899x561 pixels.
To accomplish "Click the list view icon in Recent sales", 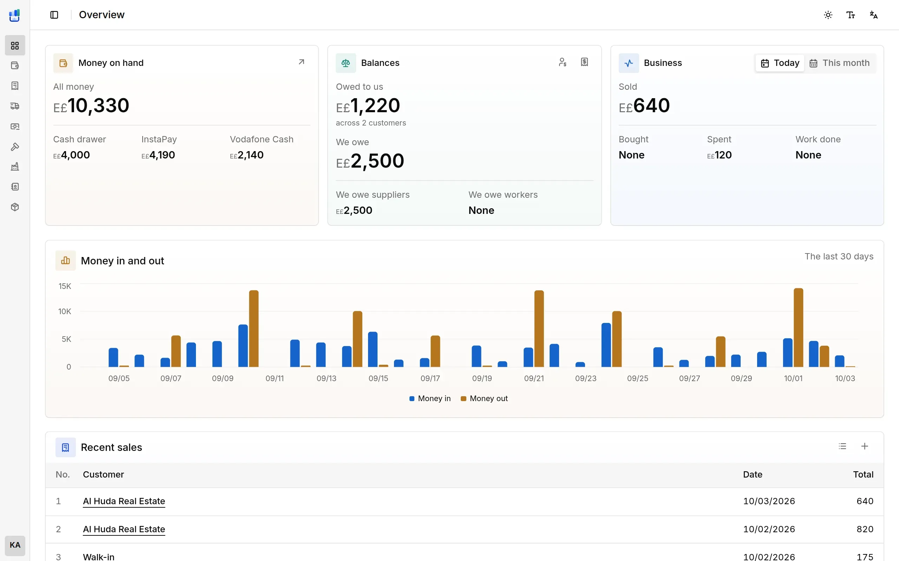I will [x=842, y=446].
